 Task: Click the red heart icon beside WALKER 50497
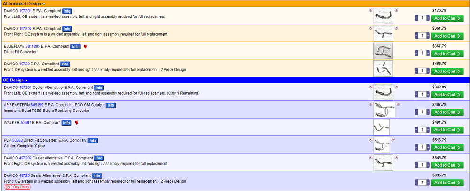click(77, 123)
